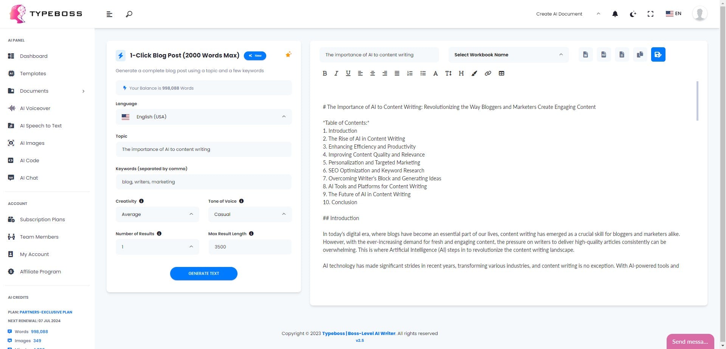Viewport: 726px width, 349px height.
Task: Export result as PDF file
Action: pos(603,54)
